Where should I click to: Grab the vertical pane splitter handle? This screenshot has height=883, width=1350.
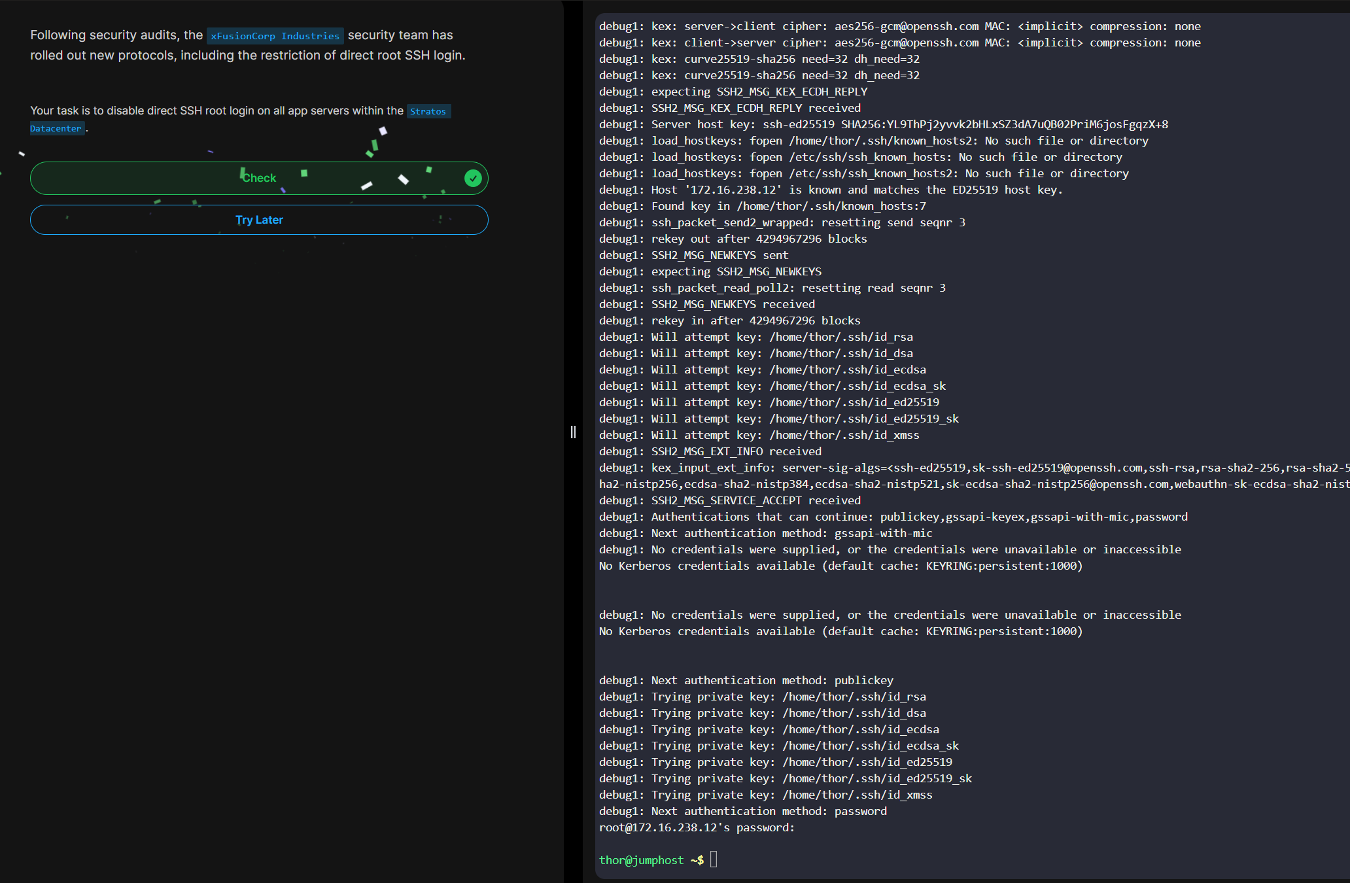[573, 432]
